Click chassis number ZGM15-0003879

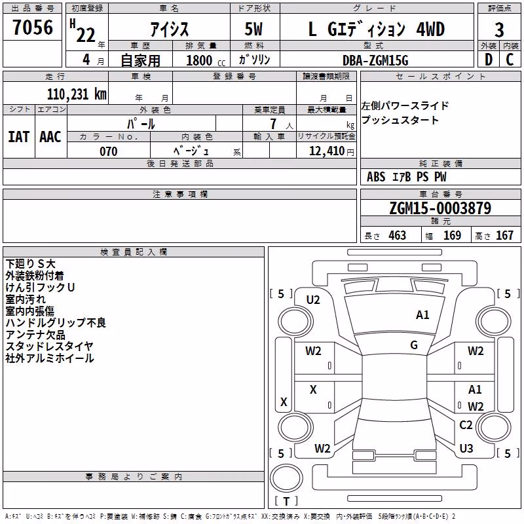pyautogui.click(x=440, y=208)
